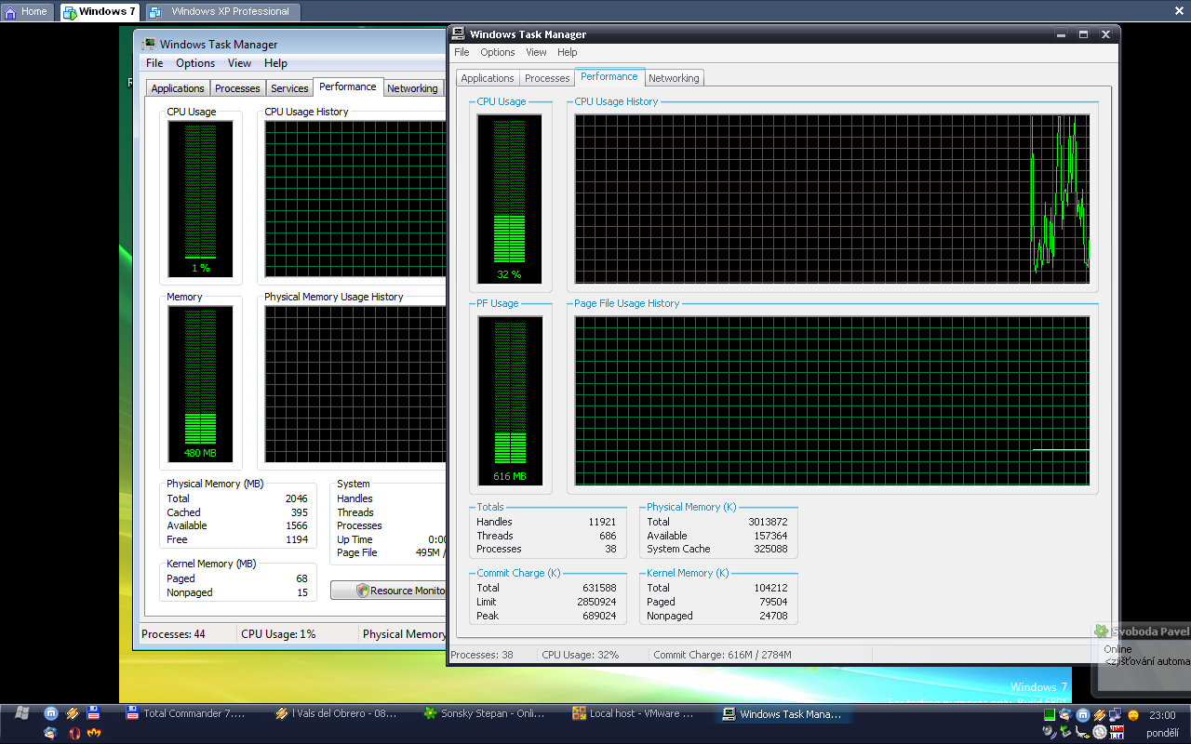
Task: Click the Maxthon icon in the system tray
Action: (x=1083, y=715)
